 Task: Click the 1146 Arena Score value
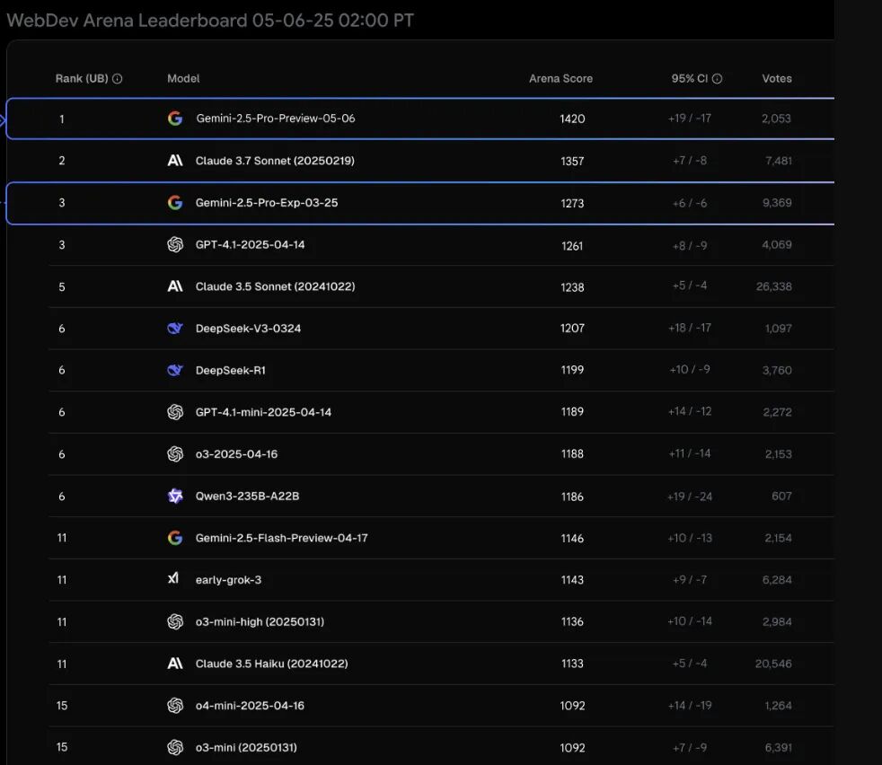tap(573, 539)
